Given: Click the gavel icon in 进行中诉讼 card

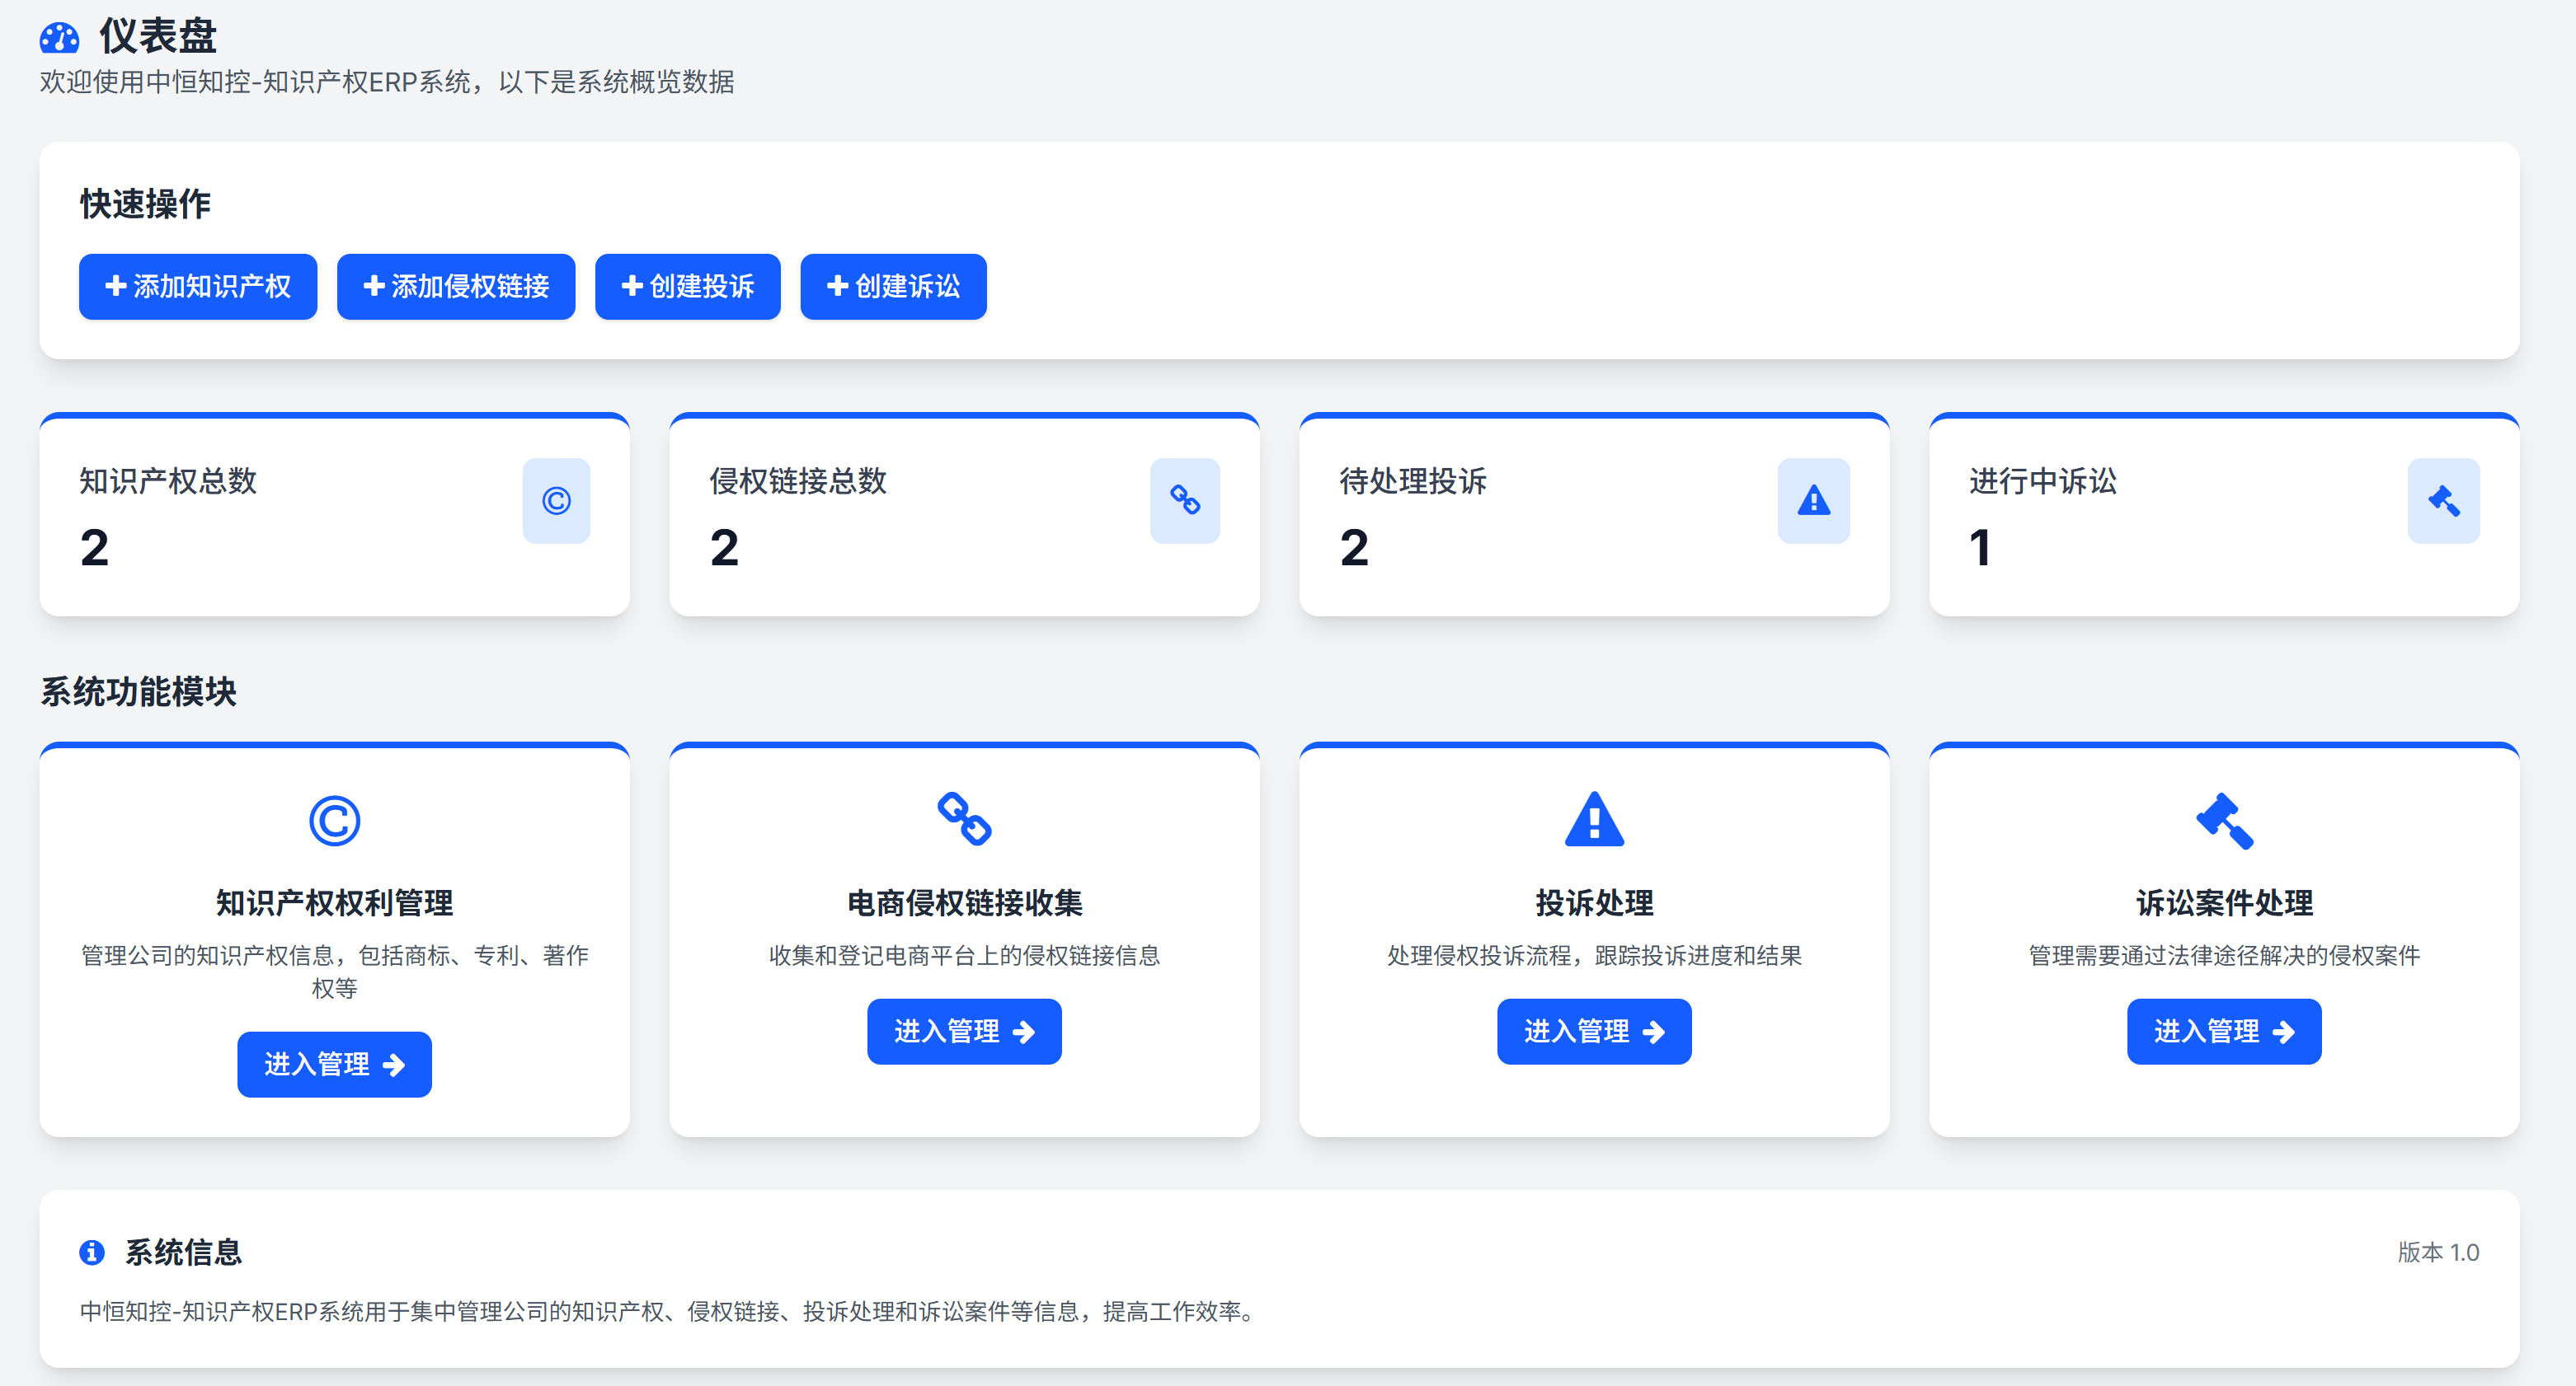Looking at the screenshot, I should pos(2443,501).
